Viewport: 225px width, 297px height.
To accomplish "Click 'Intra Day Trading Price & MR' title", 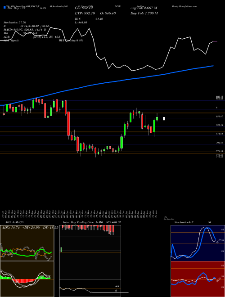I will click(x=83, y=222).
